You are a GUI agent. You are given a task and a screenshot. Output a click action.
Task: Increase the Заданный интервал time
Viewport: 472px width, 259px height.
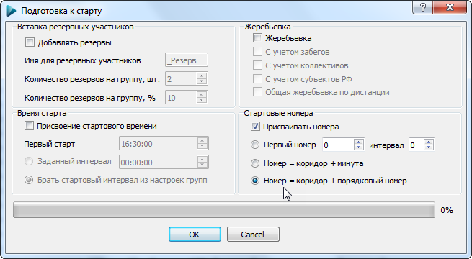click(202, 159)
